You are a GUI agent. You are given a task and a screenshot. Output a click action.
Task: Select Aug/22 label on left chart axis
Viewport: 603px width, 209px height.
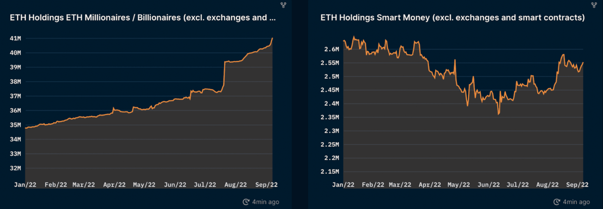tap(236, 185)
